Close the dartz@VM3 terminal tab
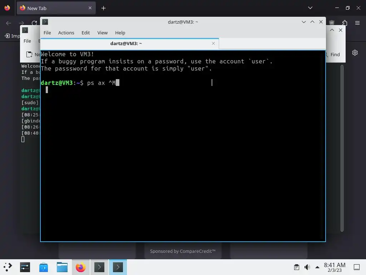The width and height of the screenshot is (366, 275). 213,43
